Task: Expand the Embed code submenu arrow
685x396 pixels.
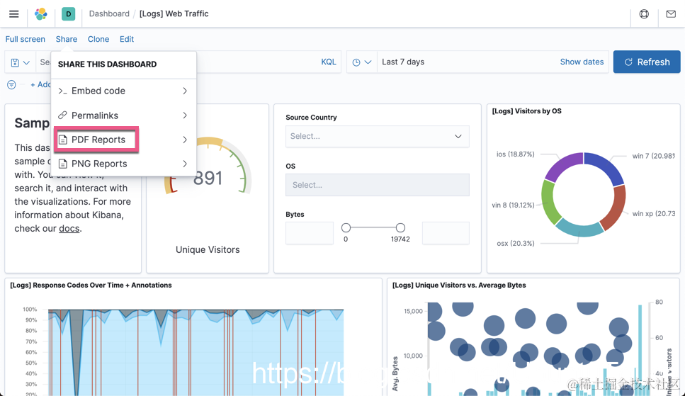Action: [x=185, y=91]
